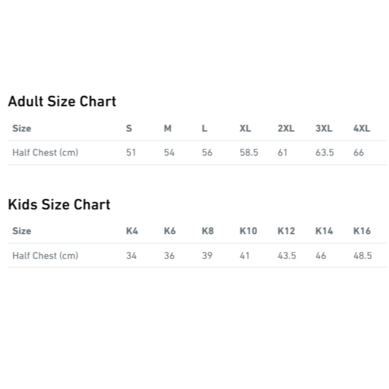Screen dimensions: 389x389
Task: Click the Kids Size Chart heading
Action: click(59, 205)
